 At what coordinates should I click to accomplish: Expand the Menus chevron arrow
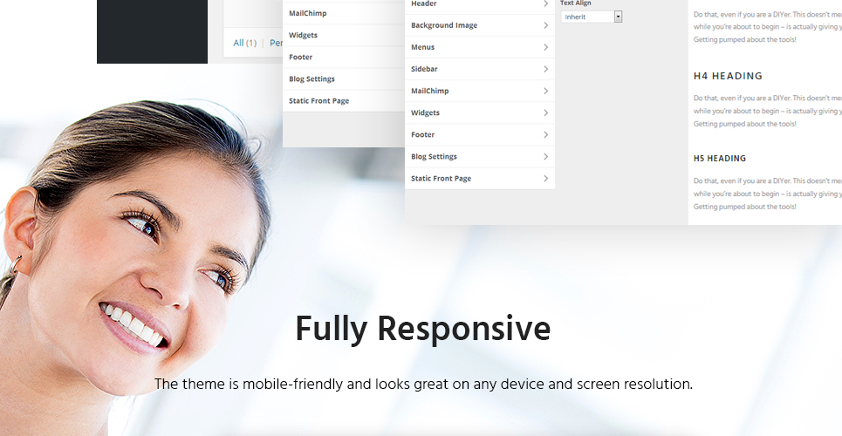click(x=545, y=47)
